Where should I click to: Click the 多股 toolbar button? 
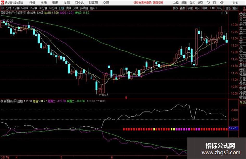point(190,8)
